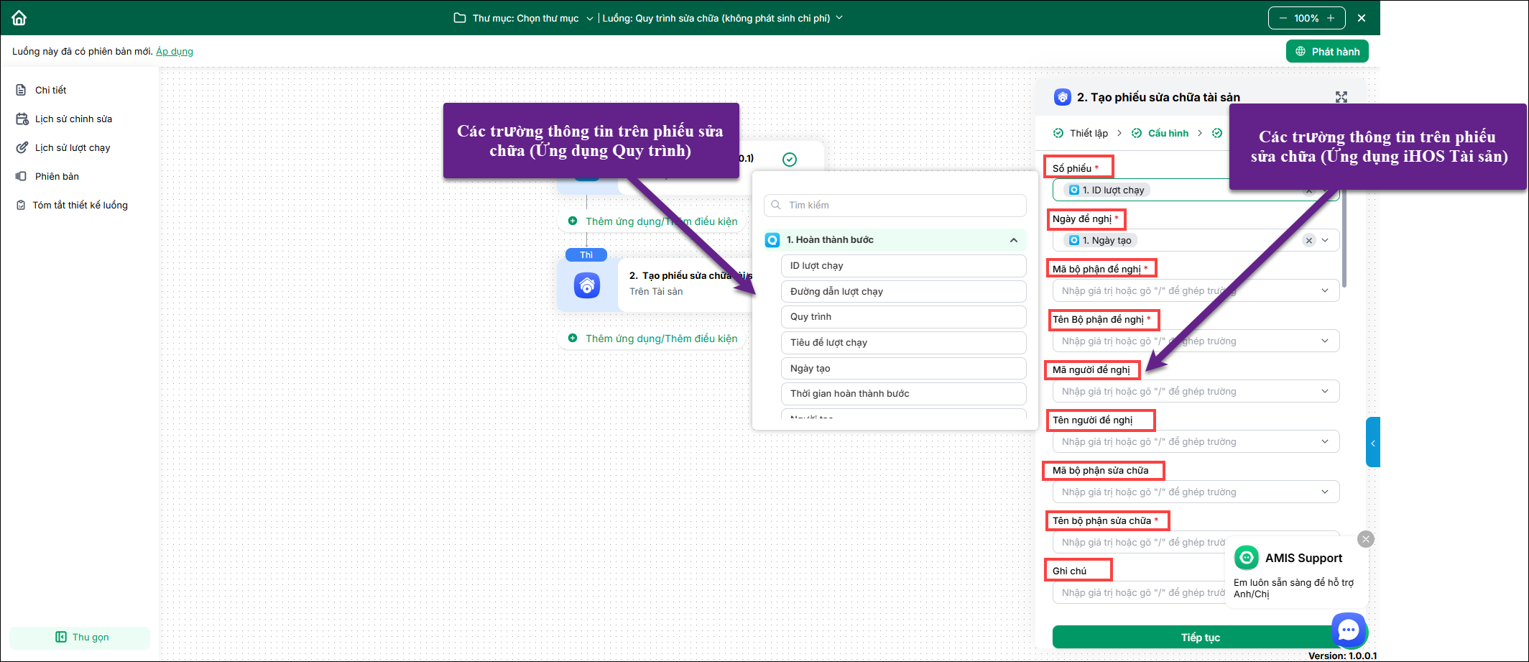
Task: Click the Tìm kiếm search field
Action: (x=895, y=205)
